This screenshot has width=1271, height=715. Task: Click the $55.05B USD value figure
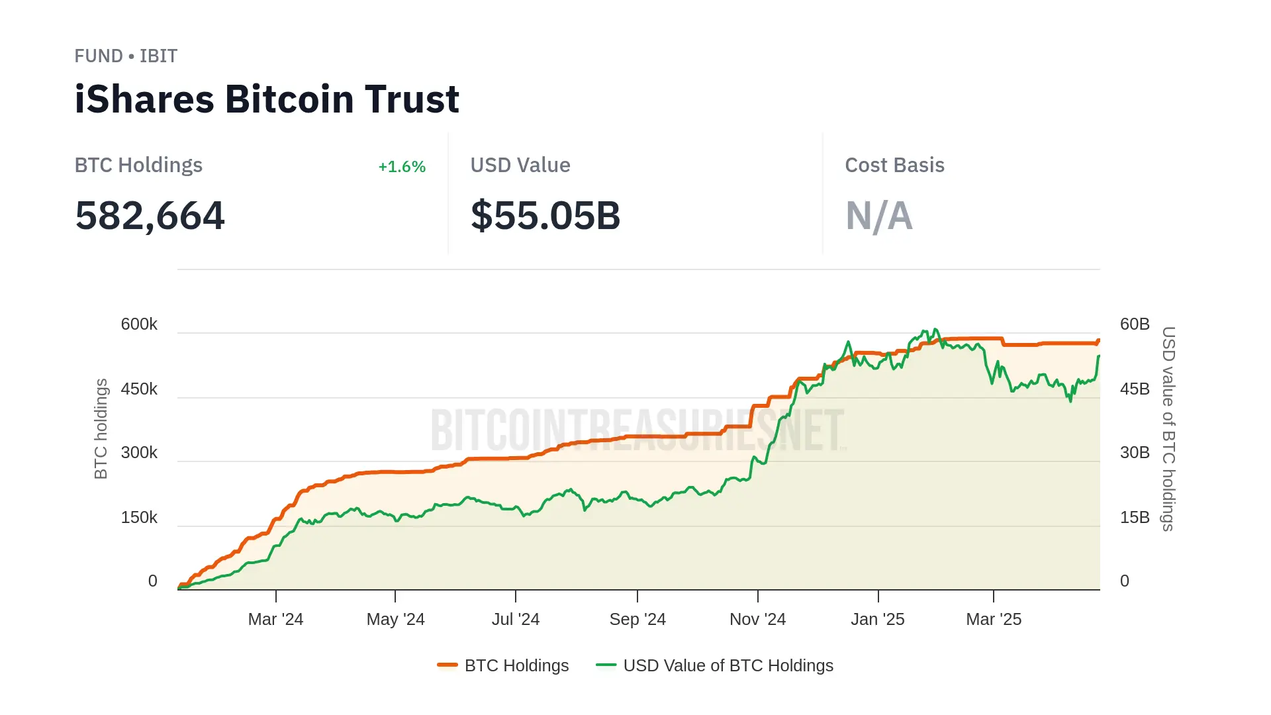tap(545, 216)
